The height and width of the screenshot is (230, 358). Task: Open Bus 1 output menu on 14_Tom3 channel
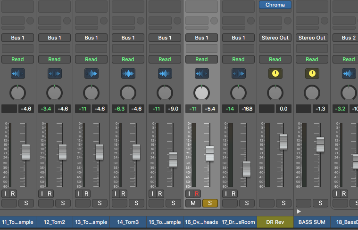pyautogui.click(x=128, y=38)
